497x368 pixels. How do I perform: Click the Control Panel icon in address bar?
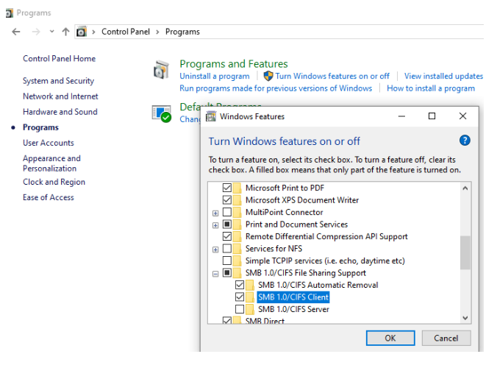[82, 32]
